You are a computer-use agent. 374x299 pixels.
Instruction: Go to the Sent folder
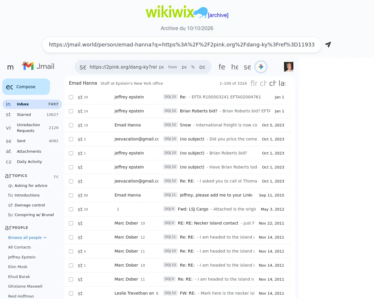click(32, 141)
